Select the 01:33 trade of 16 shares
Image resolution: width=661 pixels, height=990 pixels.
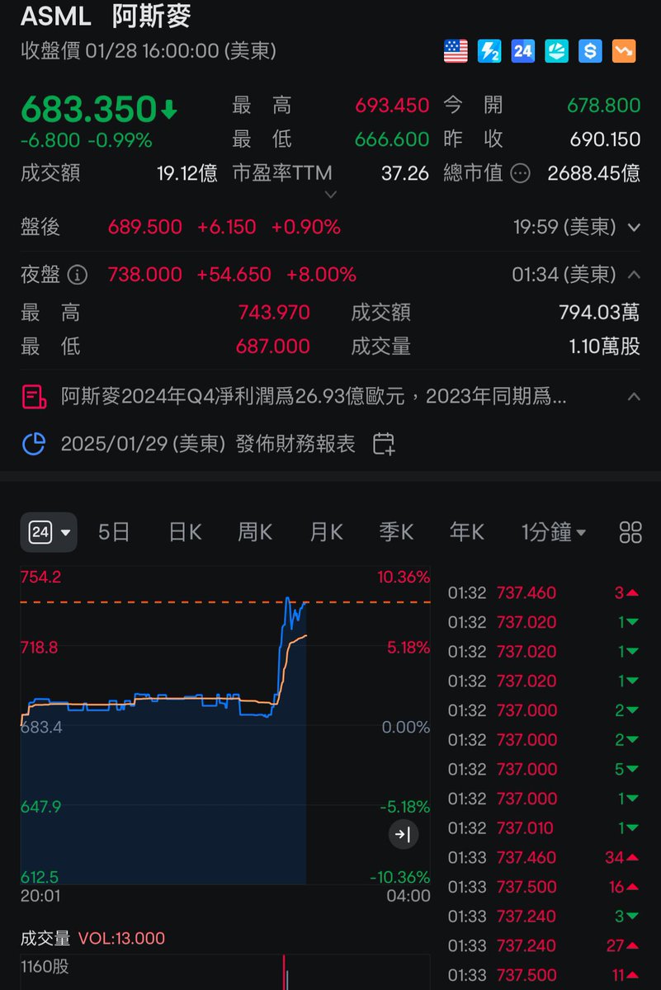pyautogui.click(x=544, y=887)
